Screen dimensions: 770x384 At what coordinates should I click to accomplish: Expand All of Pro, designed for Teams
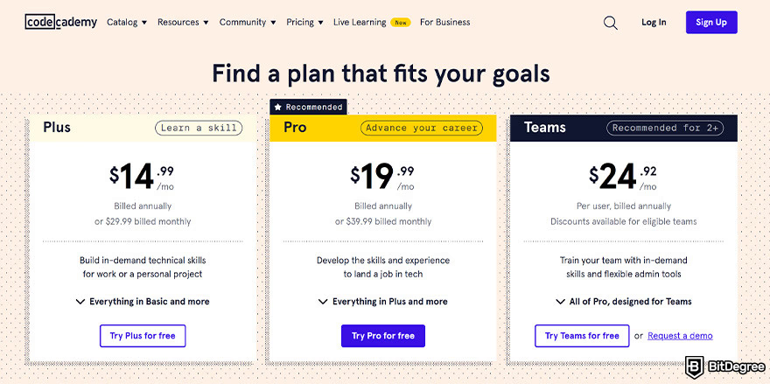tap(624, 302)
